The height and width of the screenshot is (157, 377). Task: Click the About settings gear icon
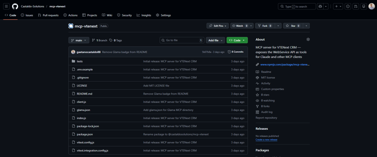pyautogui.click(x=308, y=39)
